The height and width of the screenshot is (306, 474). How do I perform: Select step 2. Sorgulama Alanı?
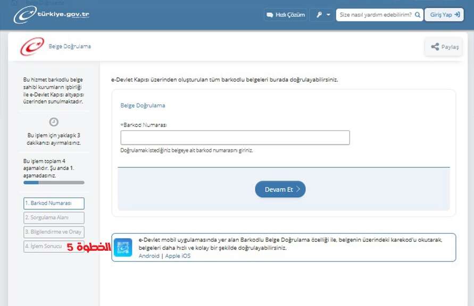pyautogui.click(x=54, y=218)
